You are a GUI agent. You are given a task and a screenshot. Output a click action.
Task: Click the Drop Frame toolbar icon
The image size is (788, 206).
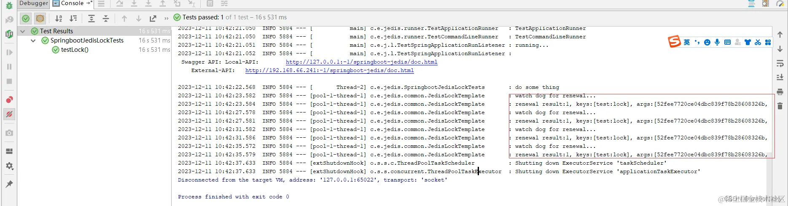click(x=177, y=4)
